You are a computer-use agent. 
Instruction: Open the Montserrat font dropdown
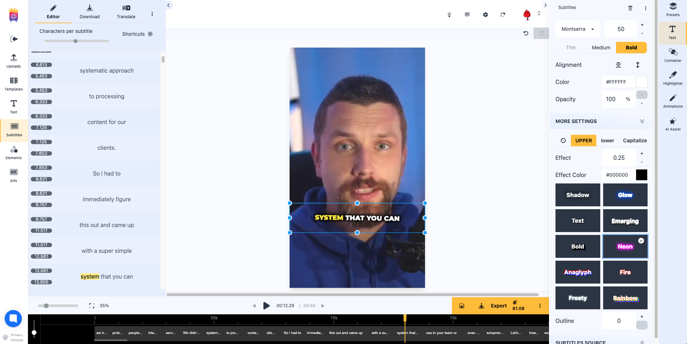pos(577,29)
